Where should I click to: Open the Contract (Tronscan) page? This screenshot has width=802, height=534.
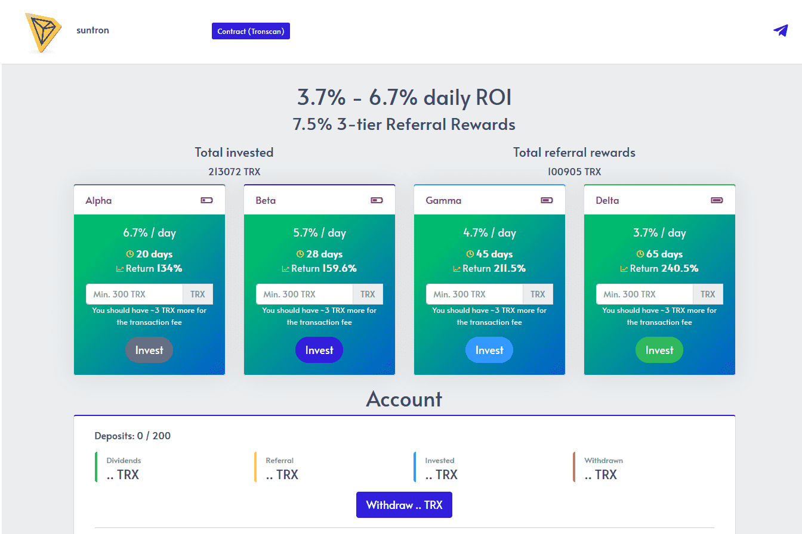[251, 30]
